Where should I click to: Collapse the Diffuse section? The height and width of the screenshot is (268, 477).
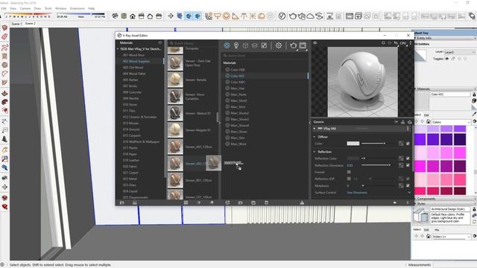click(315, 137)
